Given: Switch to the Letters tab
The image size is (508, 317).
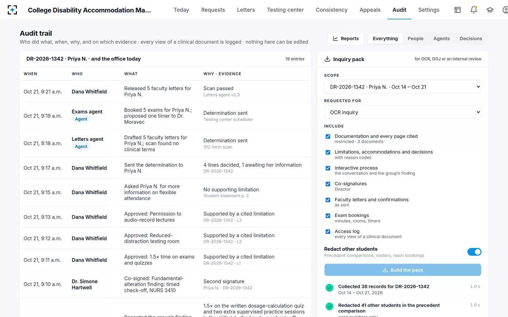Looking at the screenshot, I should (246, 10).
